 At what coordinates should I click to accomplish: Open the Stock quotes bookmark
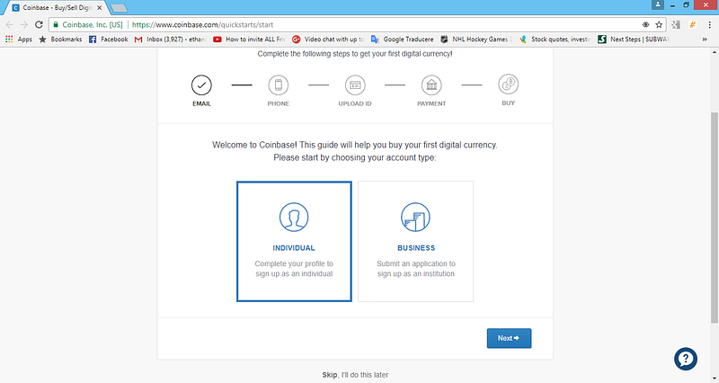555,40
